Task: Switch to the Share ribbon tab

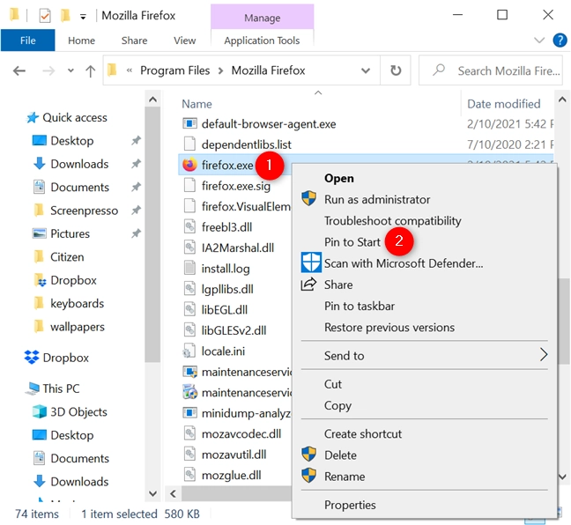Action: 134,41
